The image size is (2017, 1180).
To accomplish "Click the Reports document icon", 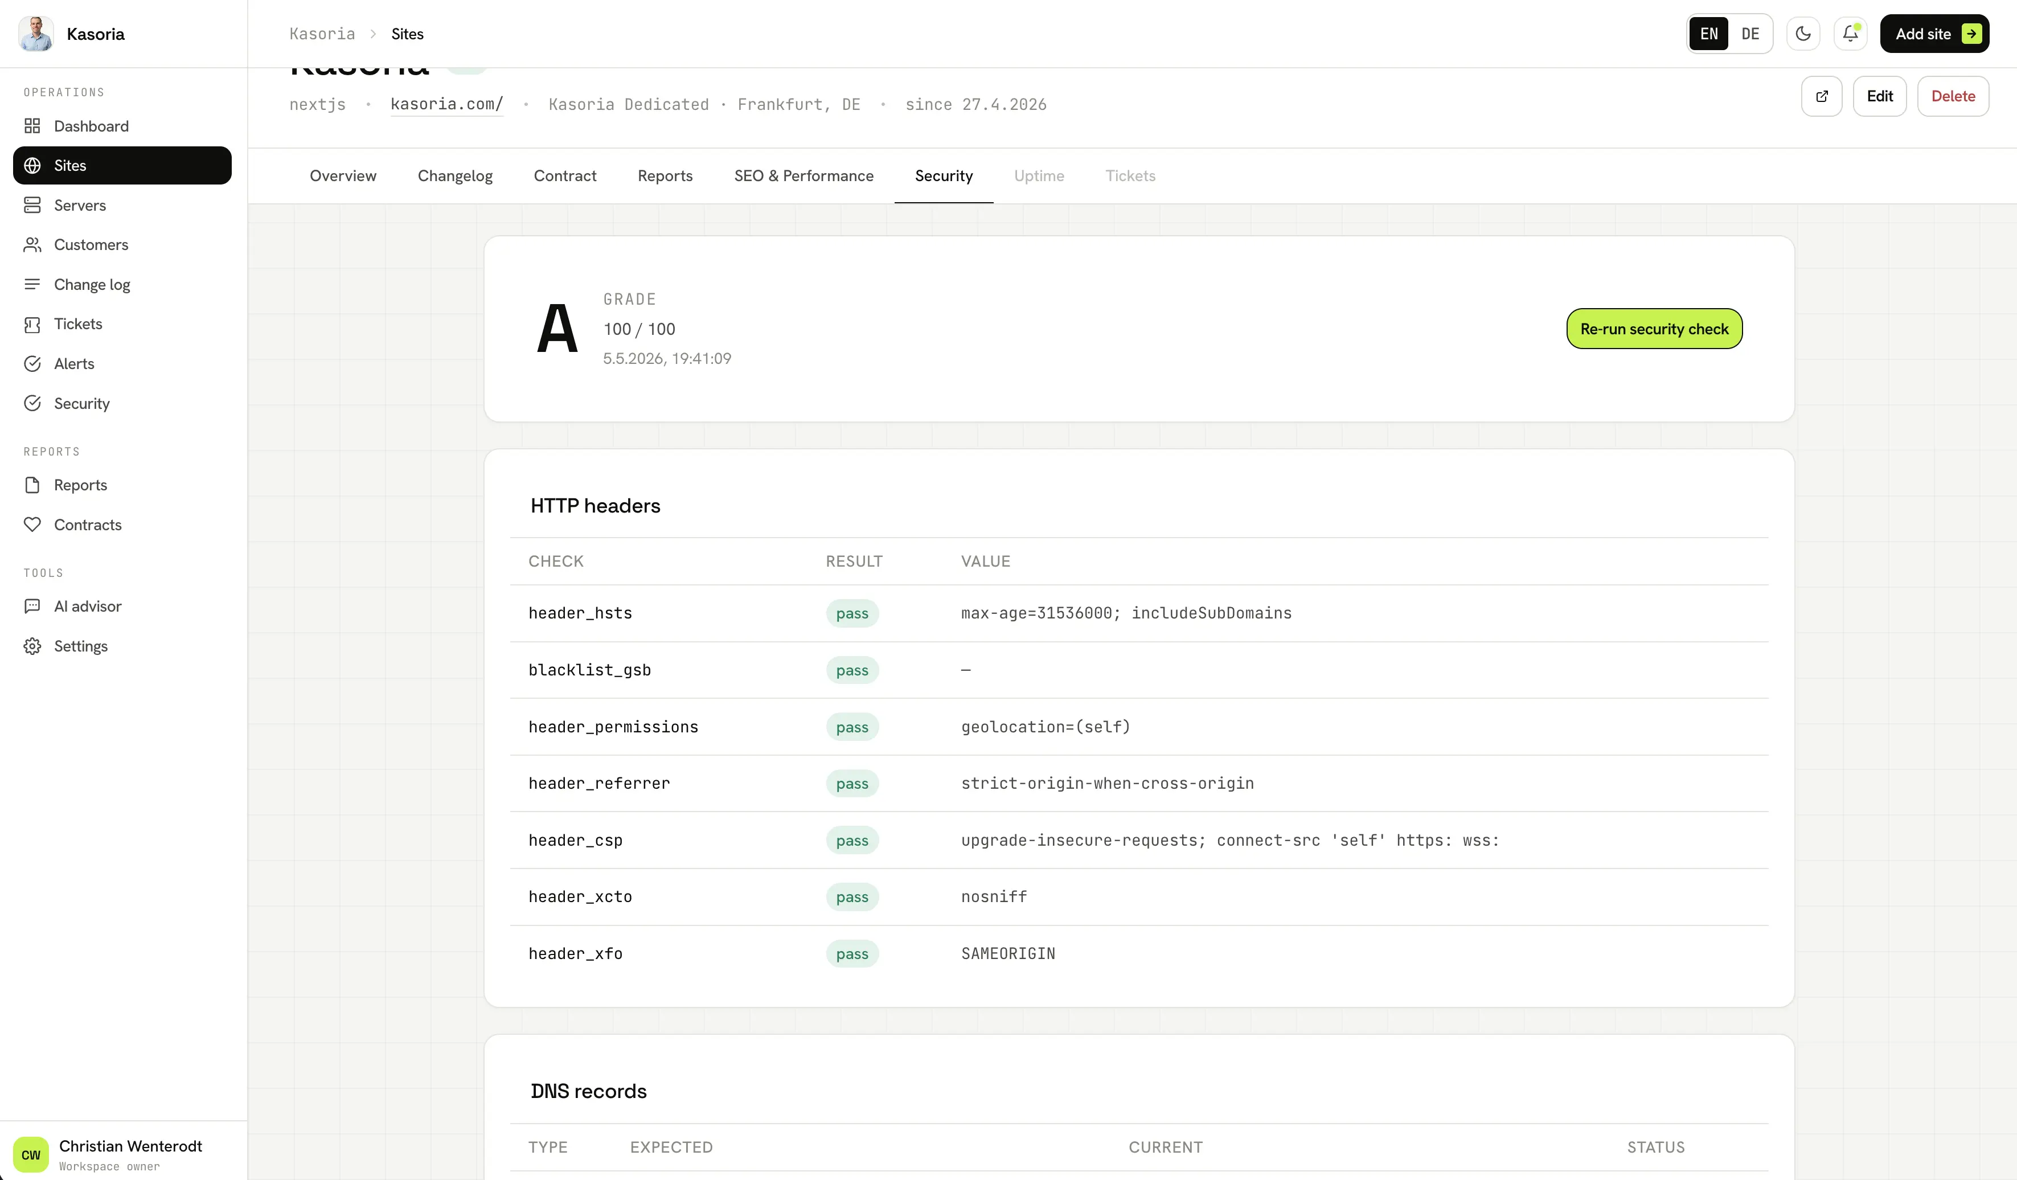I will pos(32,485).
